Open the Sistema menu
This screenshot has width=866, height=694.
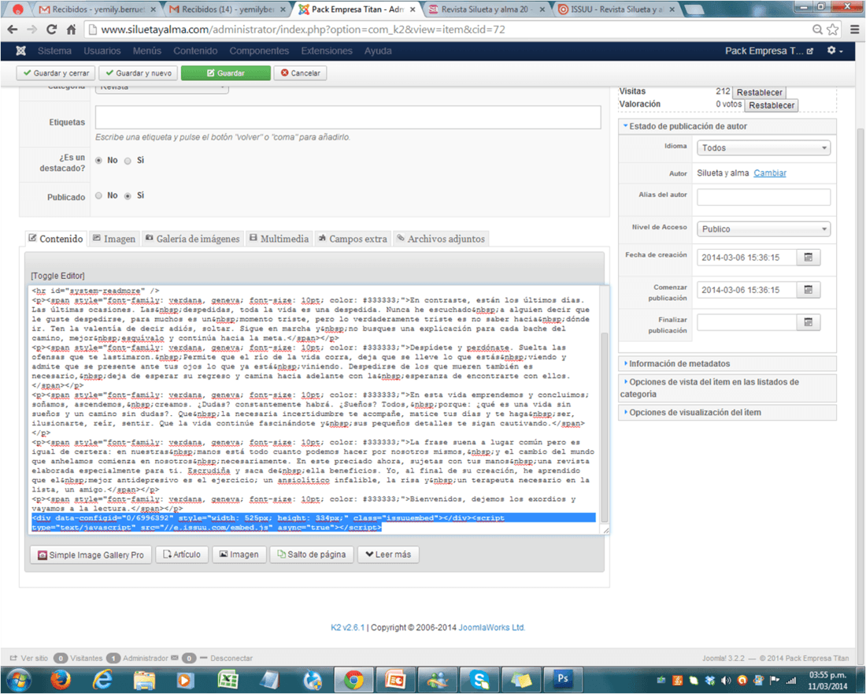point(54,51)
